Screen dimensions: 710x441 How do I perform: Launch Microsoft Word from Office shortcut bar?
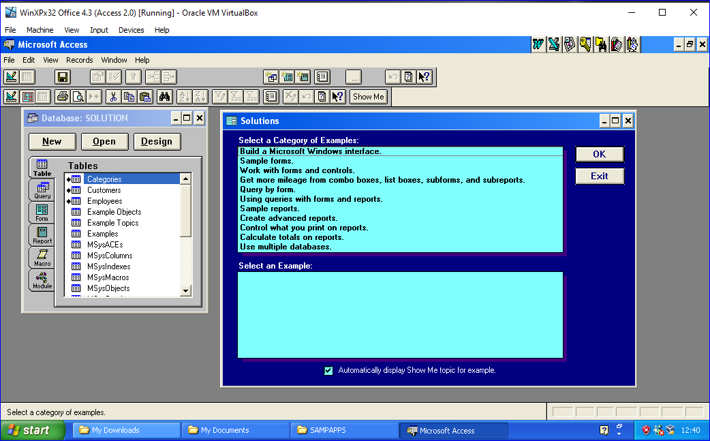[539, 45]
